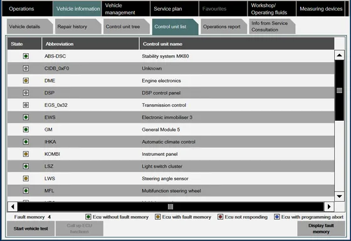Select the GM abbreviation cell
The image size is (351, 241).
click(x=48, y=130)
